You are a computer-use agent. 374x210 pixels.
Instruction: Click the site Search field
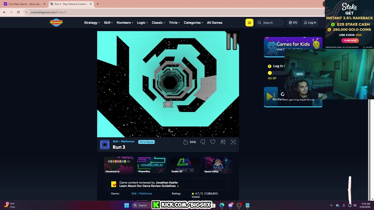[x=270, y=22]
